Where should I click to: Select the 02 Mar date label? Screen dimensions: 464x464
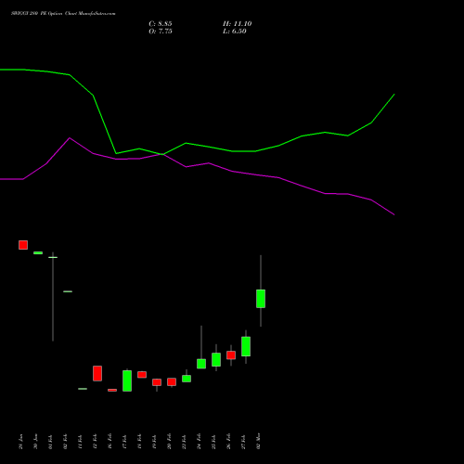click(x=258, y=442)
